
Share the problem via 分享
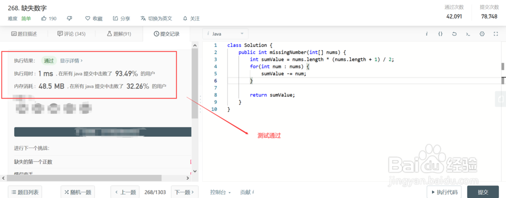coord(121,18)
